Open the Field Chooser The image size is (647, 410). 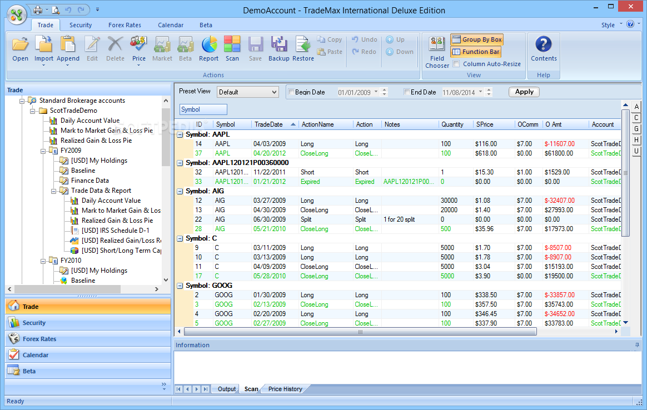(437, 52)
